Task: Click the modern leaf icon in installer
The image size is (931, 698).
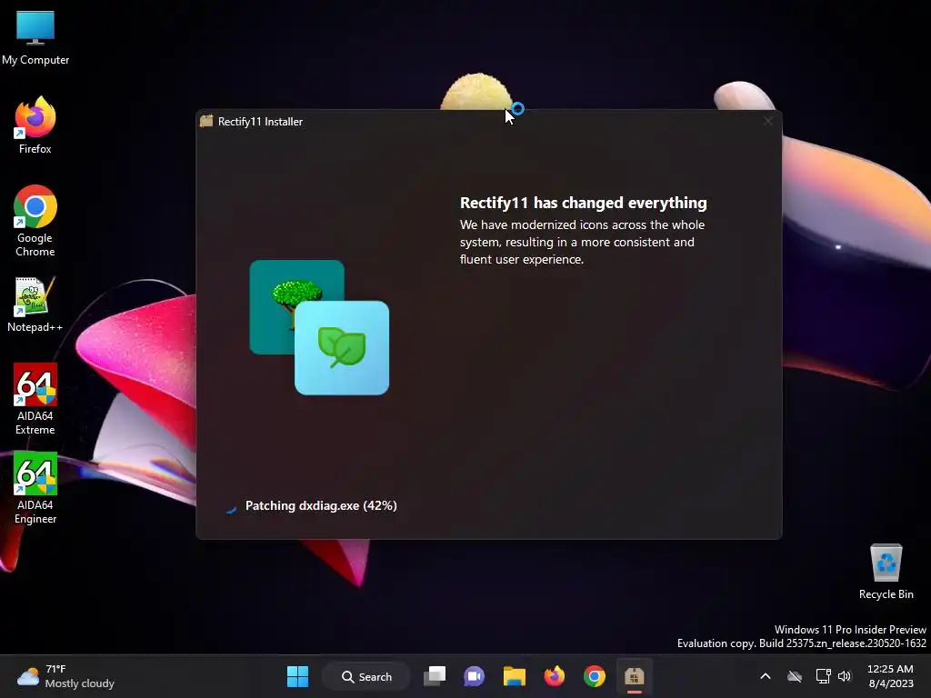Action: (x=342, y=348)
